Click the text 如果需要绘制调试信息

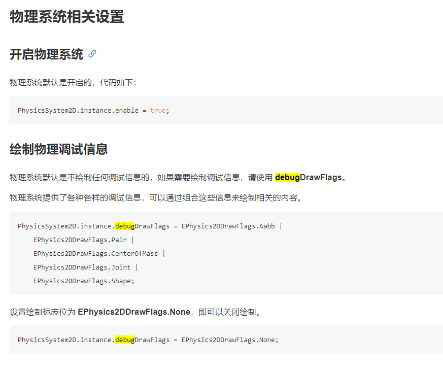[x=198, y=178]
